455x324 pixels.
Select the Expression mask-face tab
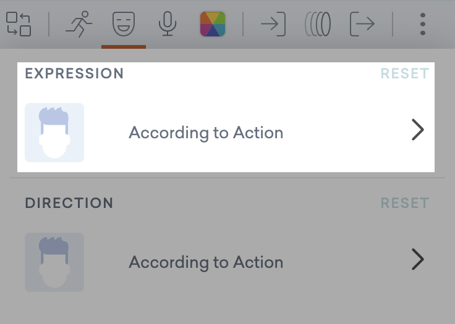124,24
